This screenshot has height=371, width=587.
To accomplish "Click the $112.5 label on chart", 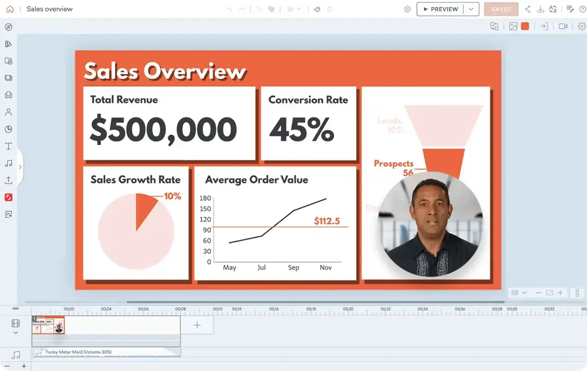I will pos(327,221).
